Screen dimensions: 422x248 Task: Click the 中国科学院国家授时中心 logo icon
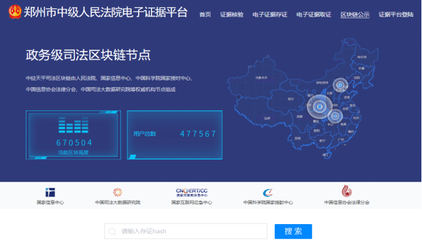268,193
